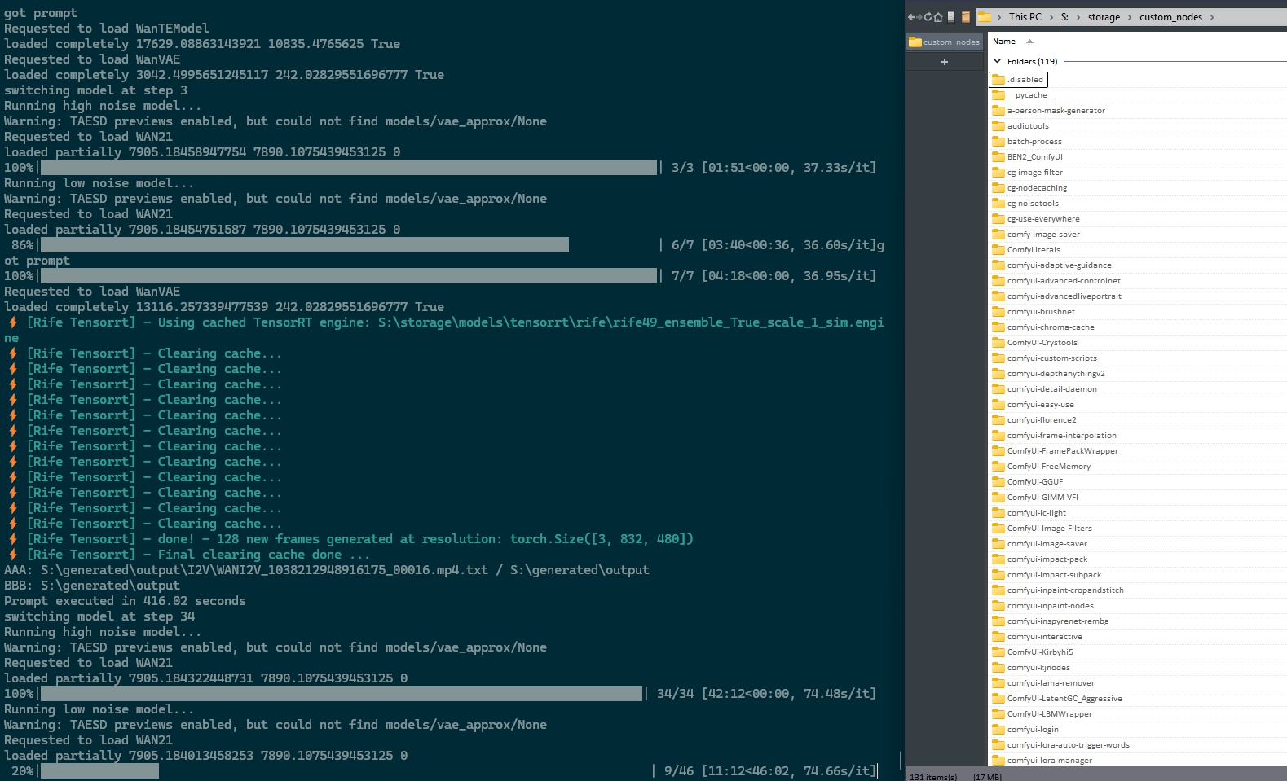Viewport: 1287px width, 781px height.
Task: Expand the chevron after This PC in the breadcrumb
Action: click(x=1051, y=17)
